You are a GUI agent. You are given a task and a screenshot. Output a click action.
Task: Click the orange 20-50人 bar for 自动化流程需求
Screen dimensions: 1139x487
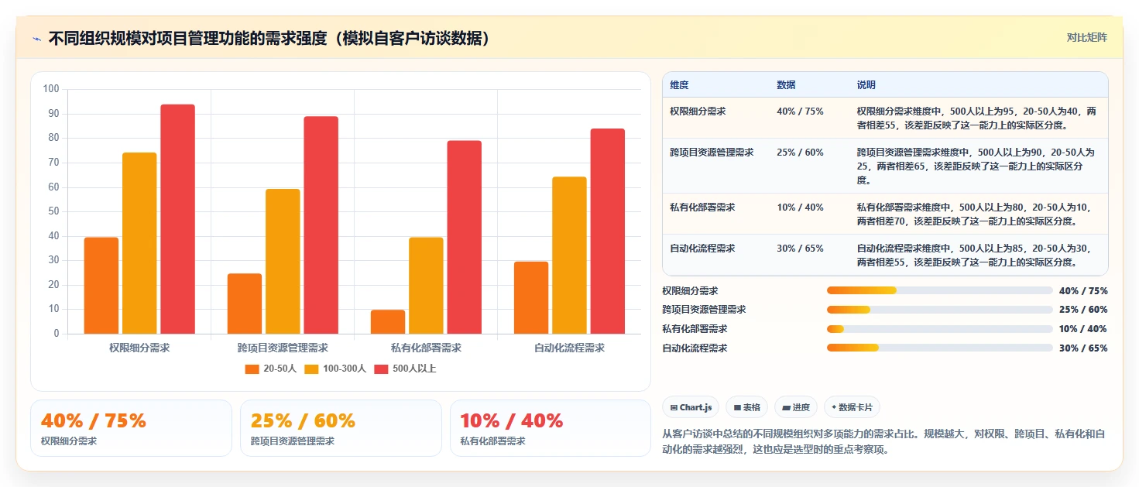[531, 298]
